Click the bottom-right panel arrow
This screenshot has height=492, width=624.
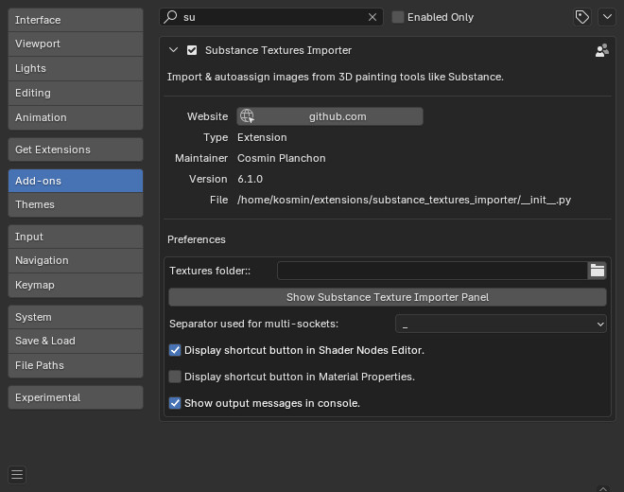coord(603,488)
